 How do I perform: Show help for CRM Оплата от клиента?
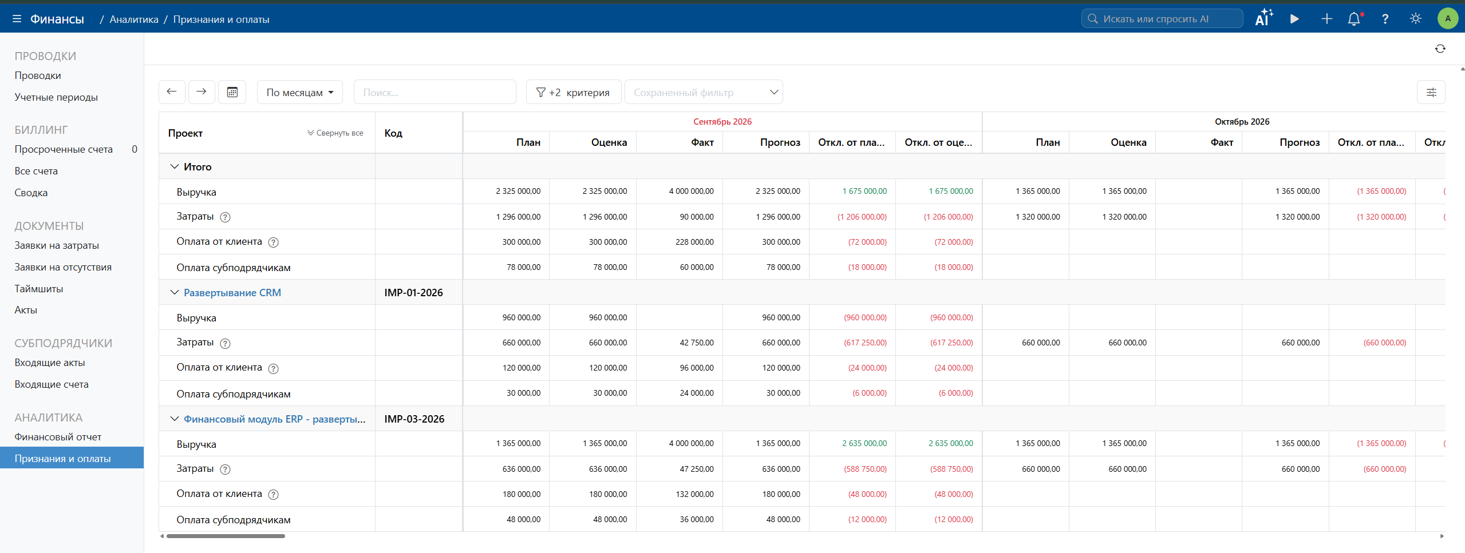click(x=274, y=369)
